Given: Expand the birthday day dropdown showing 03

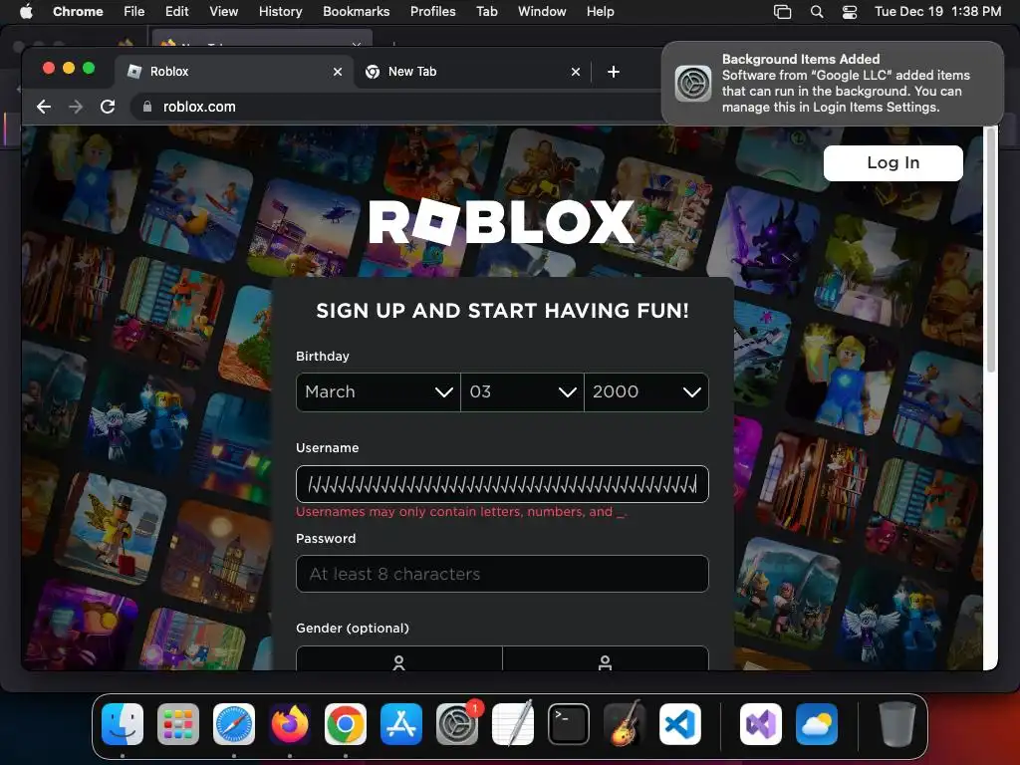Looking at the screenshot, I should tap(522, 392).
